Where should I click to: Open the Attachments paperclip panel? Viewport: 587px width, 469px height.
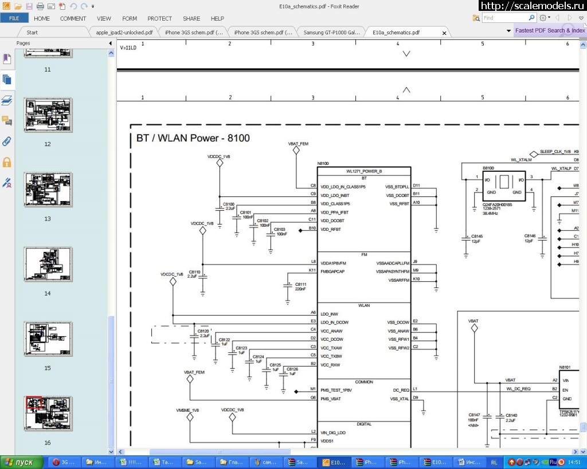(x=7, y=141)
